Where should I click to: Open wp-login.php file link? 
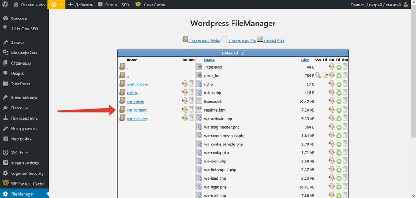click(221, 187)
